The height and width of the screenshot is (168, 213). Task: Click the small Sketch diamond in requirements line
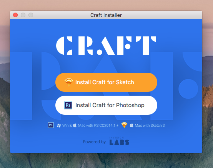tap(124, 125)
